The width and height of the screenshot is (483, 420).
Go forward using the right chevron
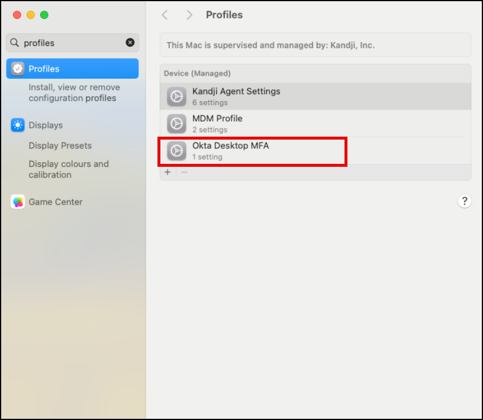[x=189, y=15]
